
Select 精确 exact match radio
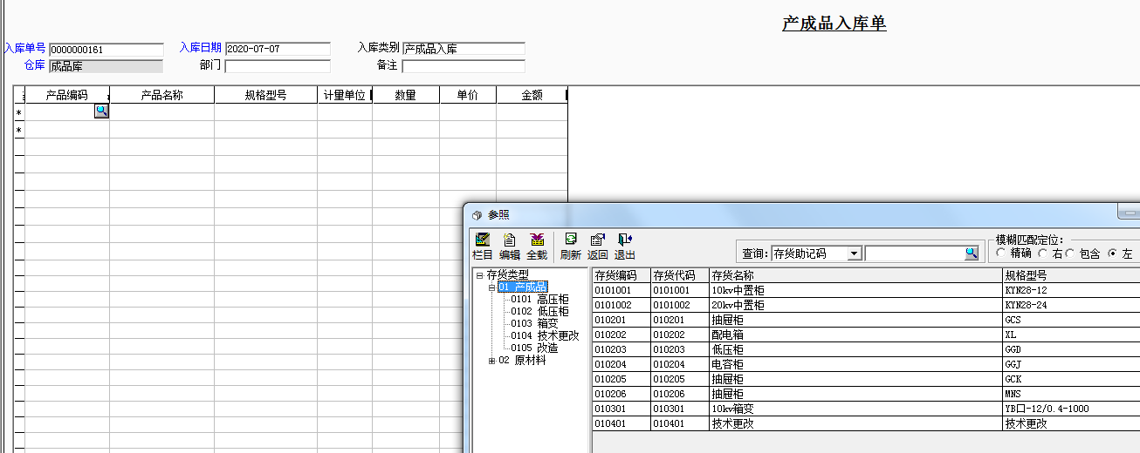1000,254
